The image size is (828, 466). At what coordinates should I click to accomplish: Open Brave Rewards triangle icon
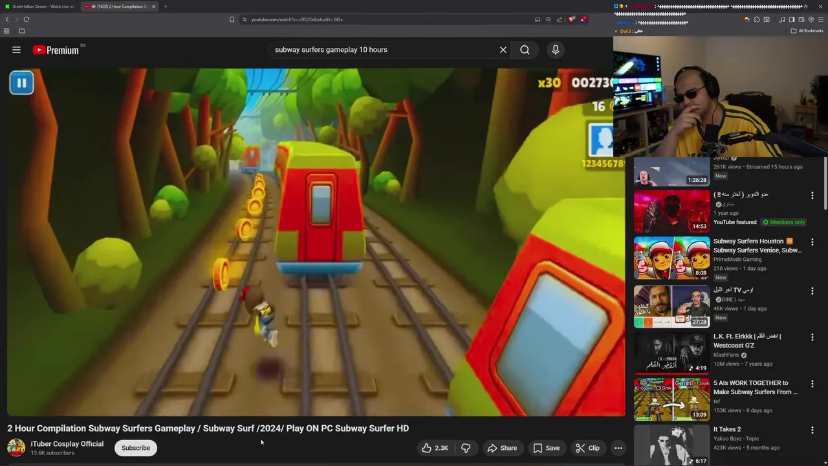click(x=583, y=19)
